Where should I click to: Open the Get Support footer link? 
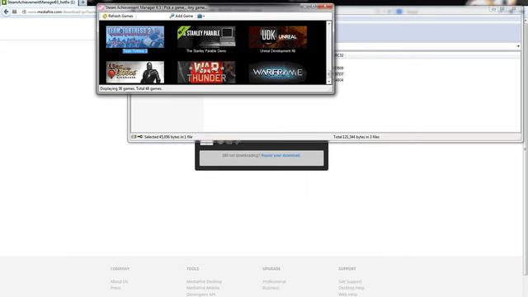pos(350,281)
